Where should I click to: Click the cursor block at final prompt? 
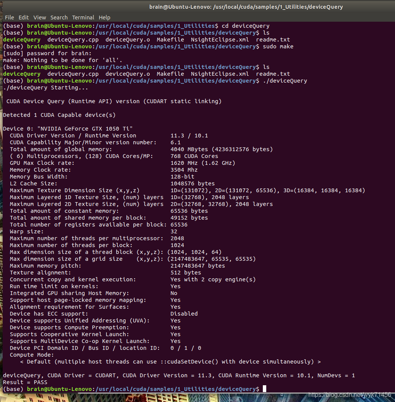tap(264, 389)
